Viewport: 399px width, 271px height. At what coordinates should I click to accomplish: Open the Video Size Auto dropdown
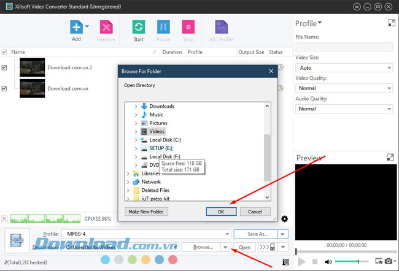pos(344,68)
